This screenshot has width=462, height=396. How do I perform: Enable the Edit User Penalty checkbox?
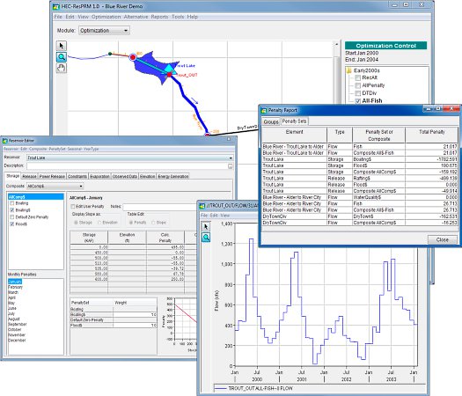pos(73,207)
